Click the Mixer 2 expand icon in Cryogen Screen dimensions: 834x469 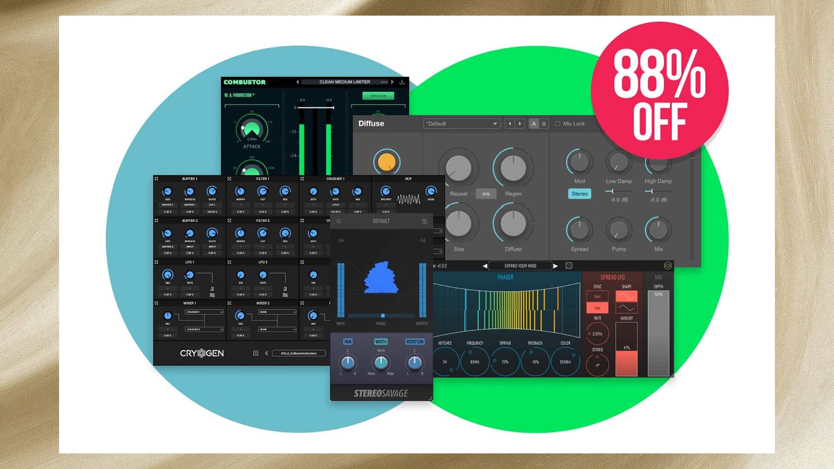tap(229, 303)
